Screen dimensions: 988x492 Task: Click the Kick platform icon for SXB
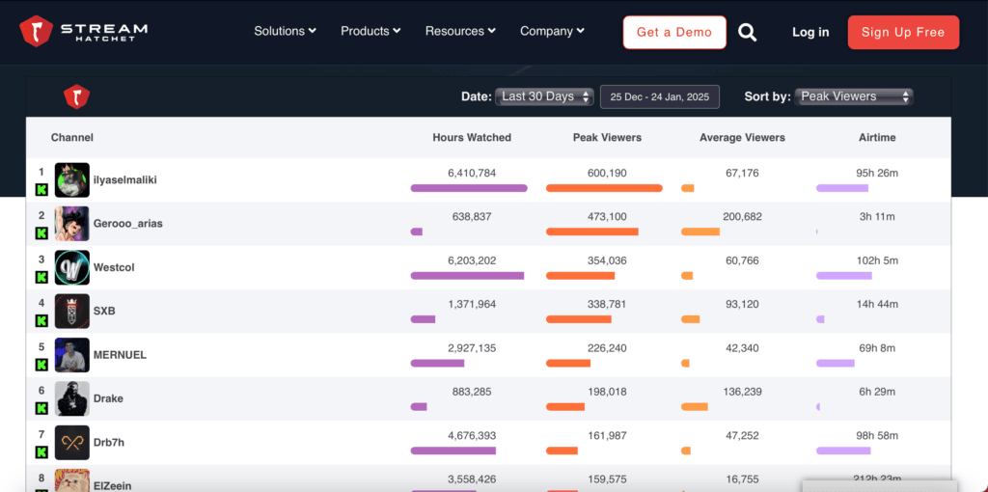click(x=41, y=320)
